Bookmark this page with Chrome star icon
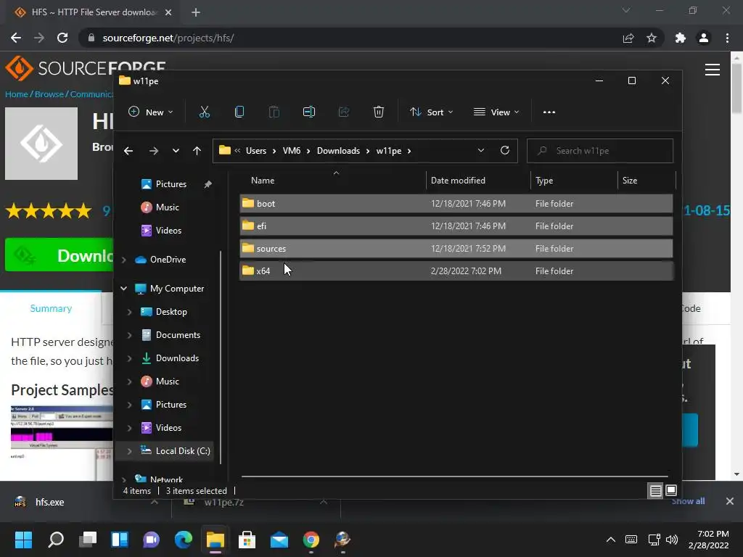This screenshot has width=743, height=557. click(652, 38)
